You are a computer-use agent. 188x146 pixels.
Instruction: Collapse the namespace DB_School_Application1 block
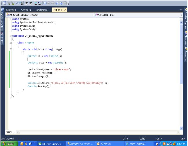point(11,36)
